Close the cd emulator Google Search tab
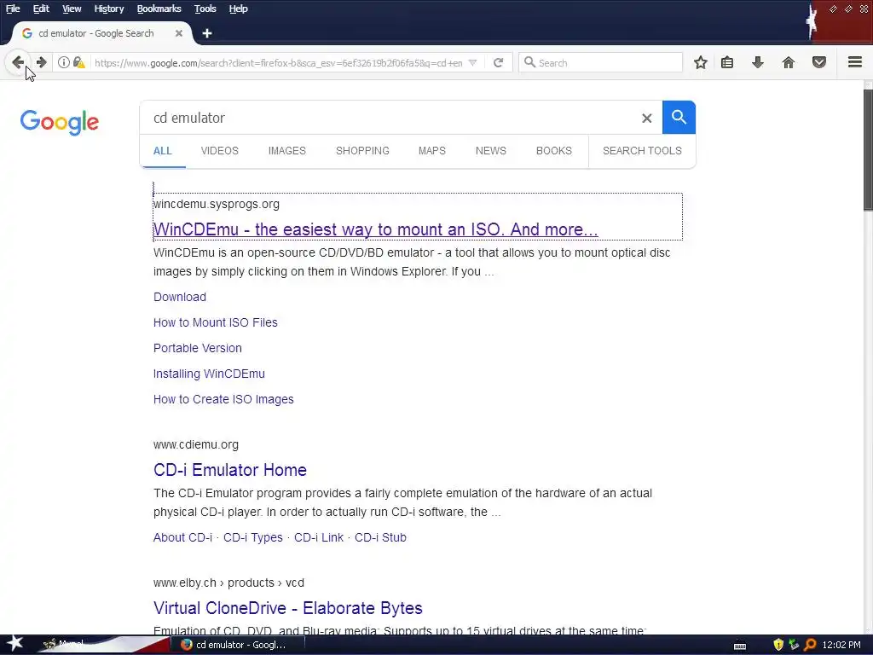 [x=179, y=33]
